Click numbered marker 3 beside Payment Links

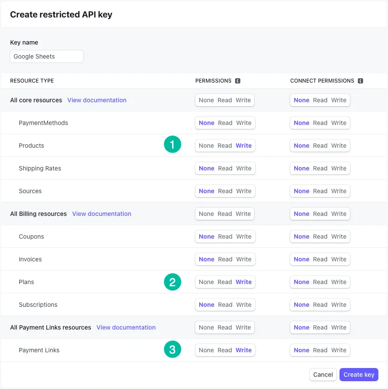[173, 350]
